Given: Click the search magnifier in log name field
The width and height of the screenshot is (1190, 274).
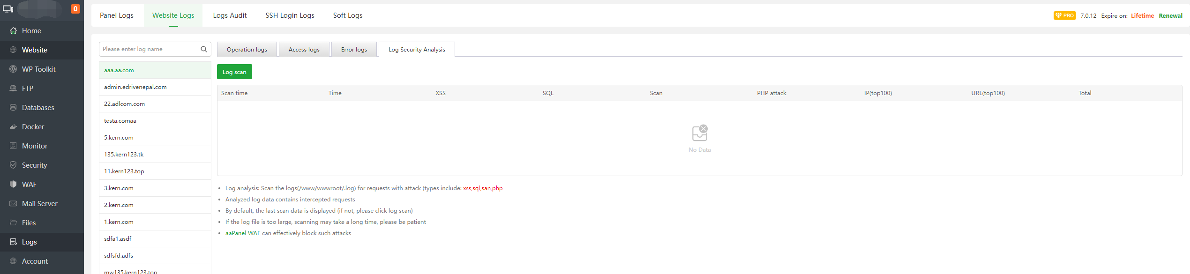Looking at the screenshot, I should tap(204, 49).
